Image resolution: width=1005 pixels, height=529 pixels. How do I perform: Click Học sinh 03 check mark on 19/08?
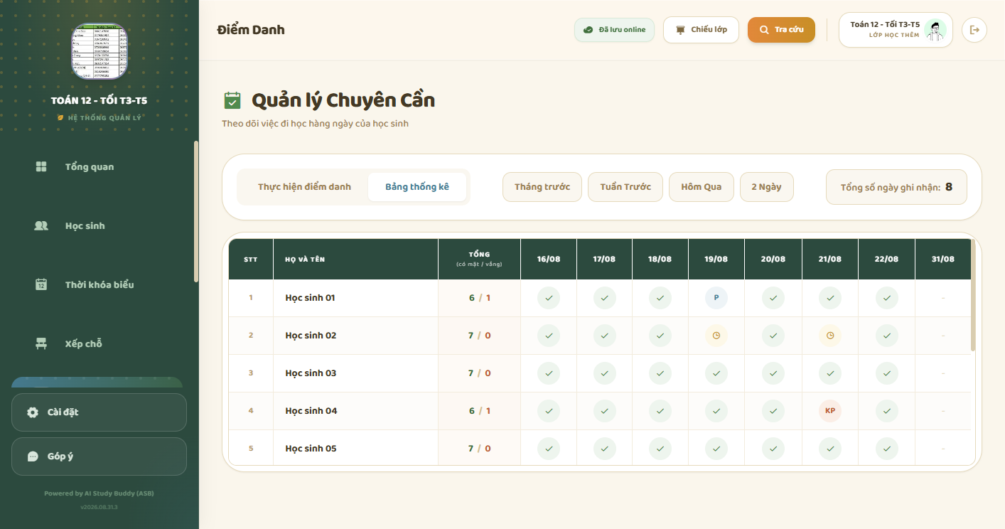pos(716,373)
